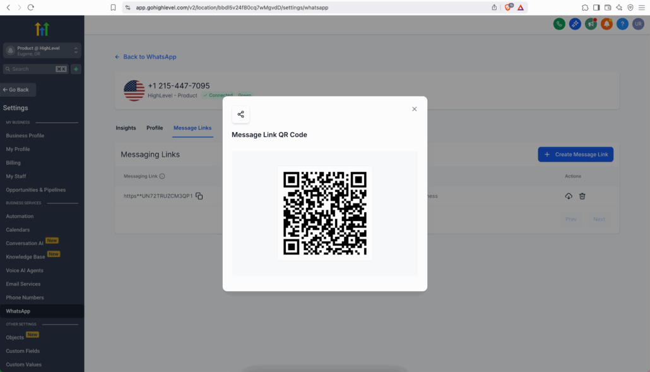Viewport: 650px width, 372px height.
Task: Click the HighLevel logo in the sidebar
Action: [x=42, y=29]
